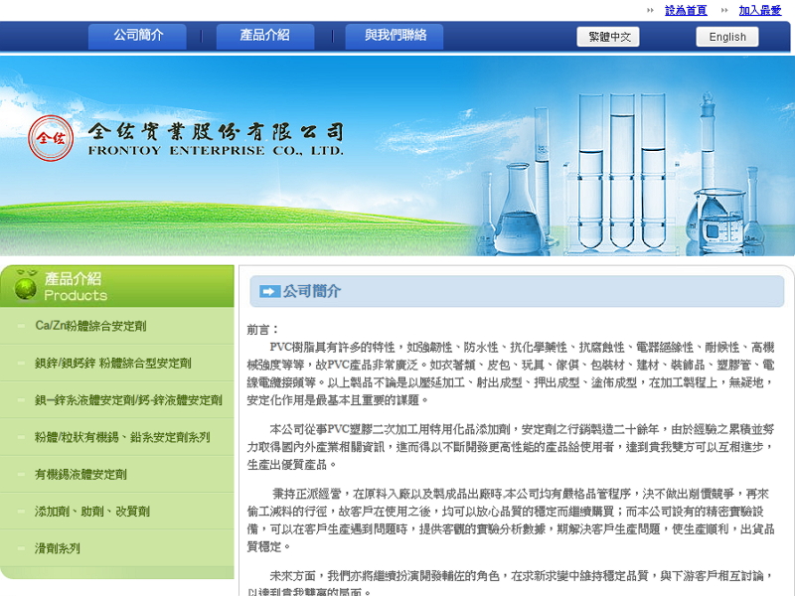
Task: Select the 與我們聯絡 navigation tab
Action: [395, 36]
